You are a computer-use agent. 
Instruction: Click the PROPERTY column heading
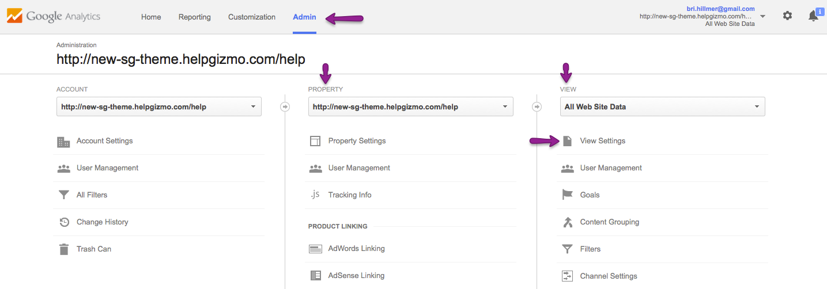326,89
